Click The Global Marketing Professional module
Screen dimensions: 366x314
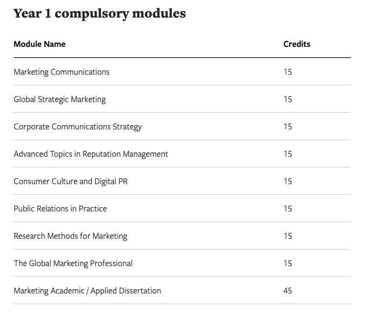point(73,263)
